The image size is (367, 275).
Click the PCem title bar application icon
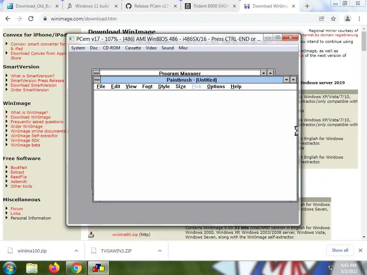72,39
